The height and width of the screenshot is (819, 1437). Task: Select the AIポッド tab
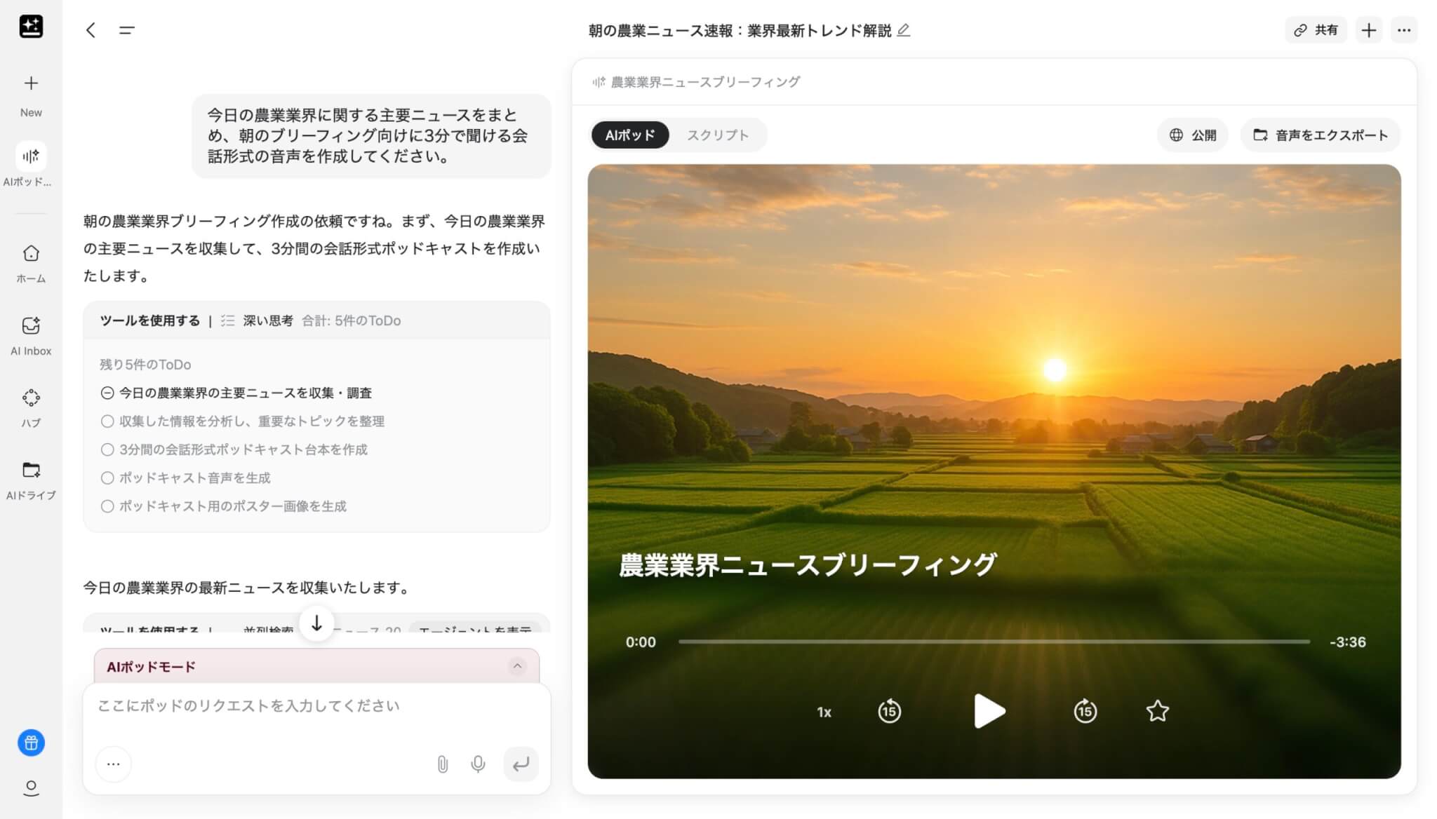pyautogui.click(x=629, y=135)
